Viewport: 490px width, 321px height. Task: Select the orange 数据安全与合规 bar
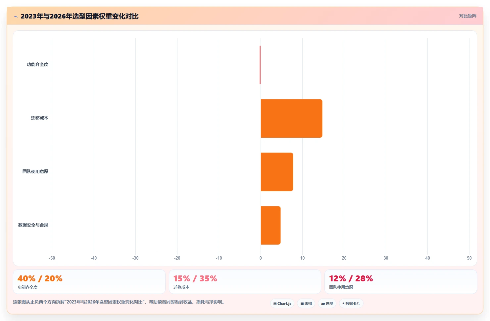(x=270, y=225)
